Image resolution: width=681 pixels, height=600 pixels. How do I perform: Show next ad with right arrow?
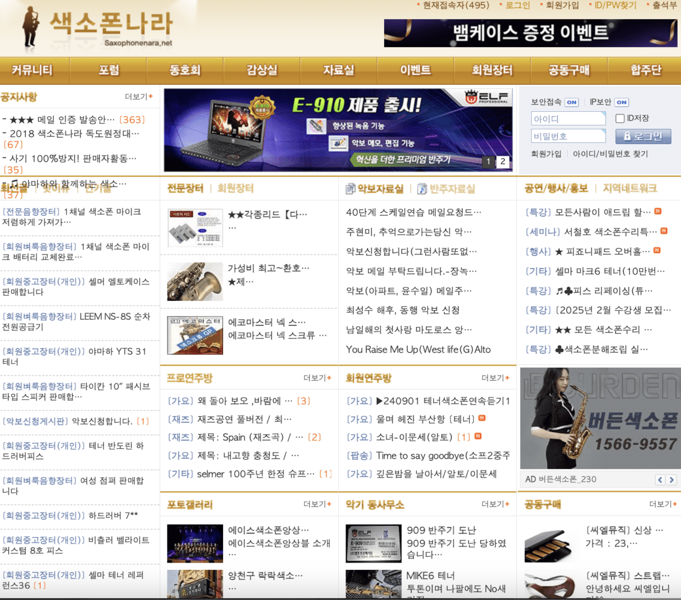point(672,480)
